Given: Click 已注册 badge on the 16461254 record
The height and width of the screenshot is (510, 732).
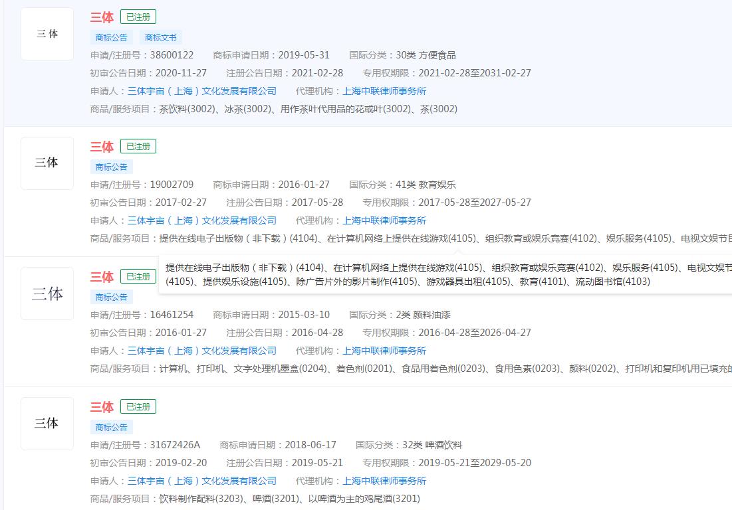Looking at the screenshot, I should pyautogui.click(x=138, y=276).
